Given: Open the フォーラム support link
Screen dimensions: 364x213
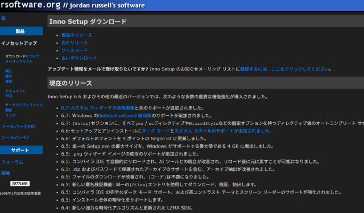Looking at the screenshot, I should [x=13, y=162].
